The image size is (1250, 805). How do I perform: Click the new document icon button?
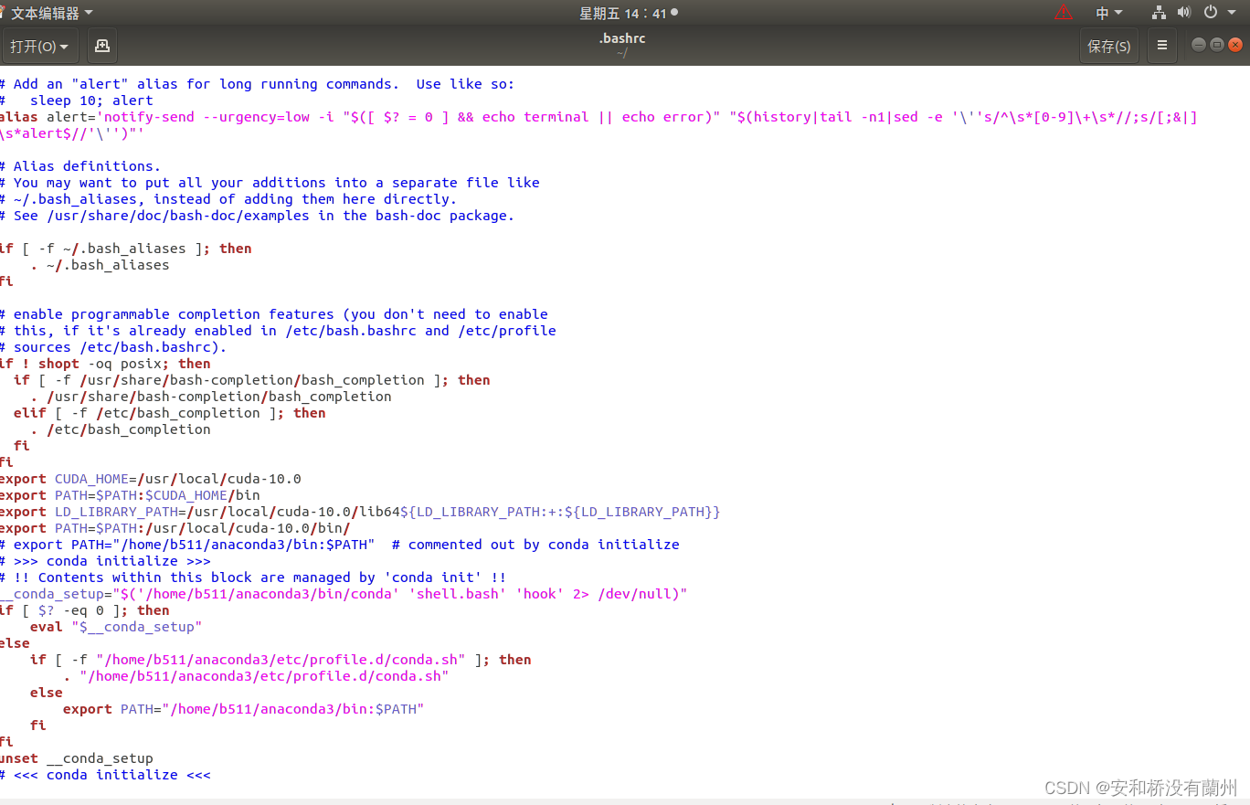pyautogui.click(x=101, y=46)
